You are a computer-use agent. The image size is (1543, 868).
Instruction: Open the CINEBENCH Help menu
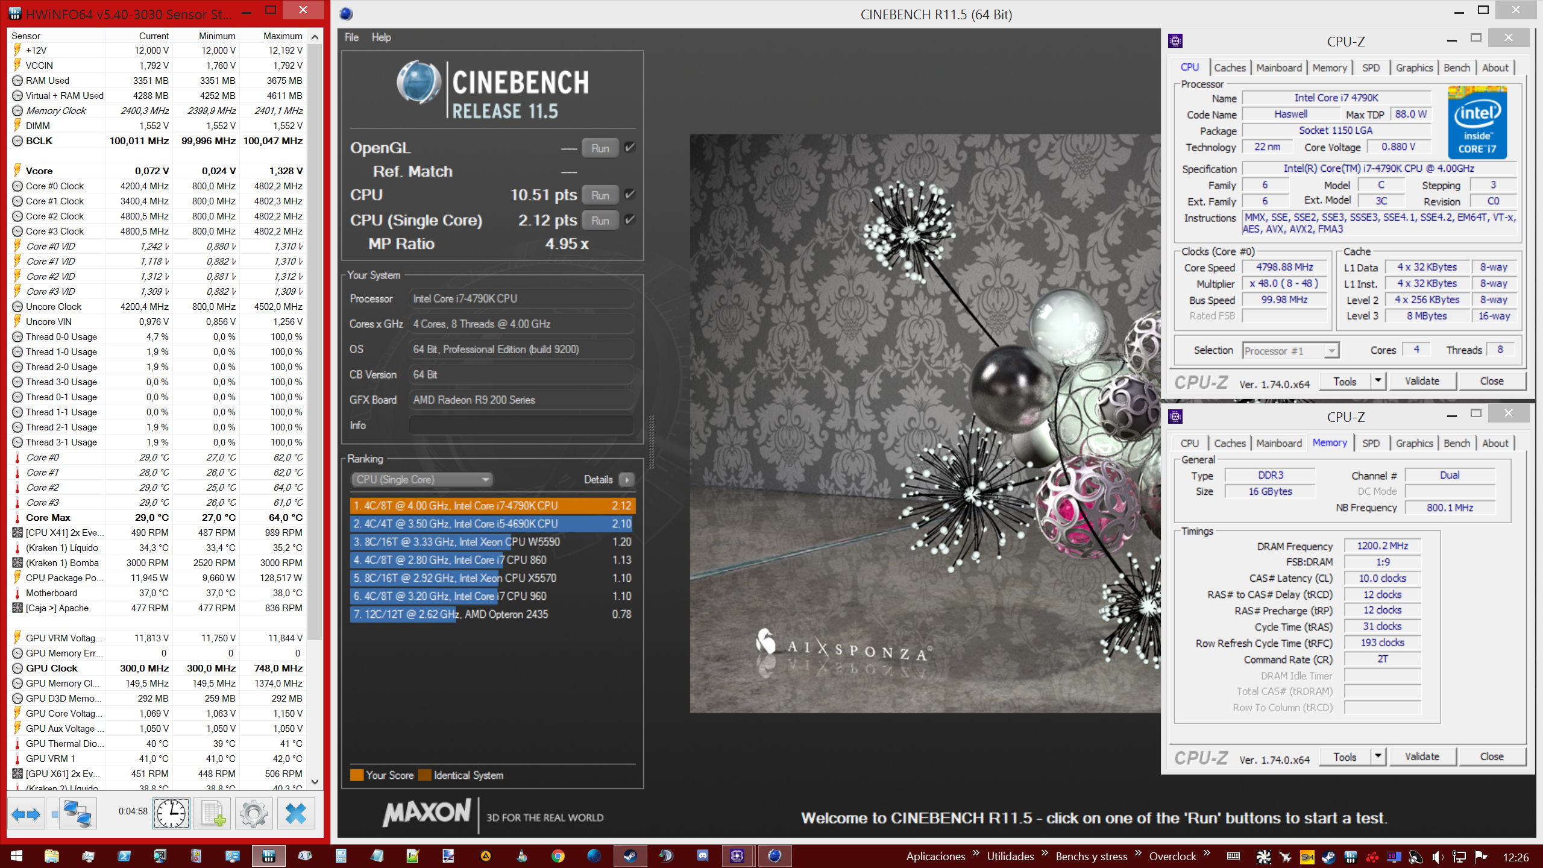coord(381,37)
